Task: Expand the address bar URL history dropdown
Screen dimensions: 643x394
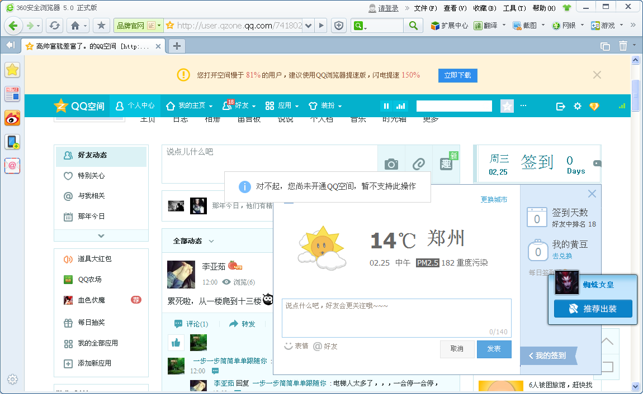Action: (308, 25)
